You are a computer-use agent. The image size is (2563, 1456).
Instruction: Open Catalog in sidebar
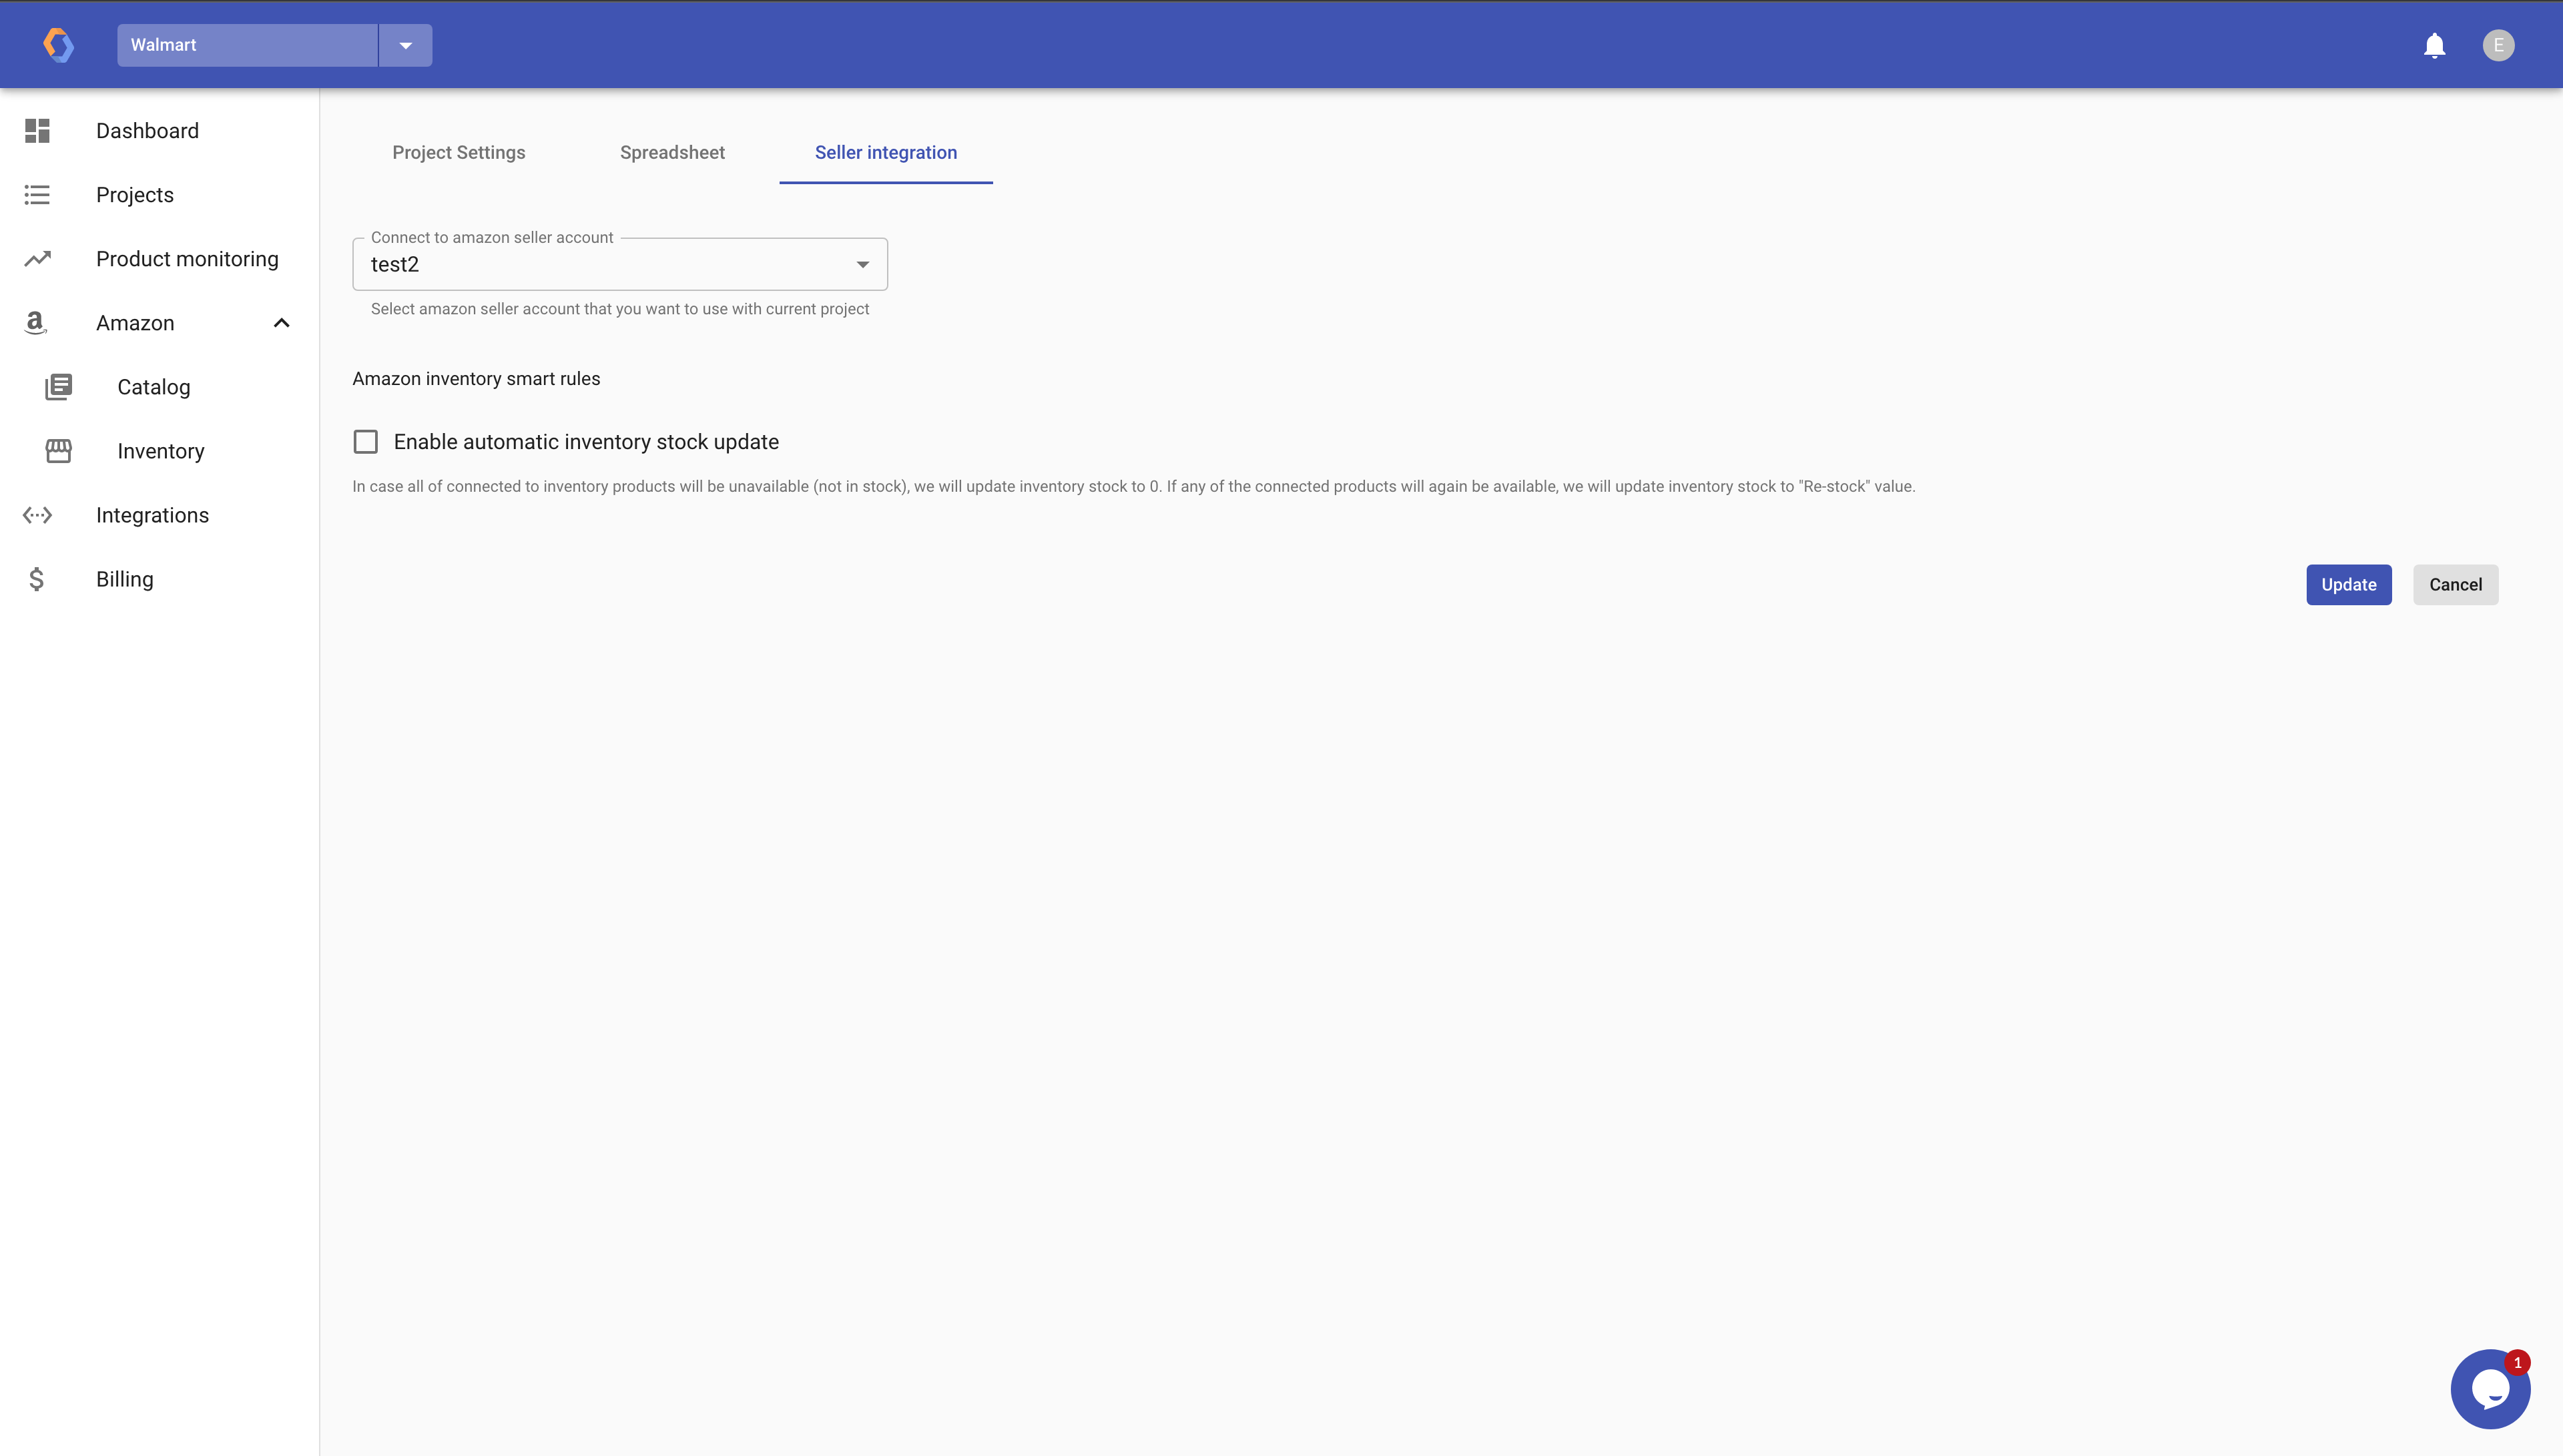(153, 387)
